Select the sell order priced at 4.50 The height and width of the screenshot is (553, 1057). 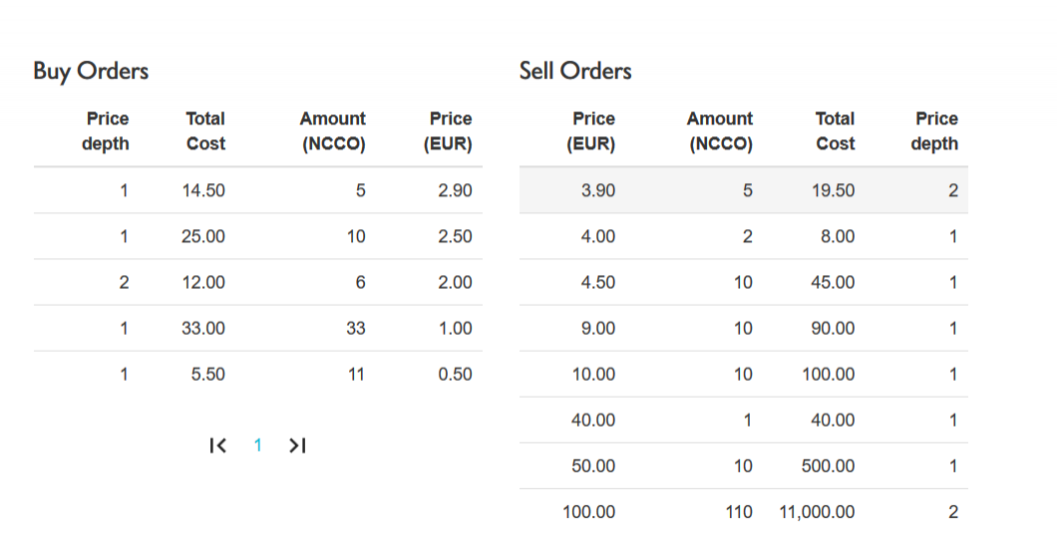[x=743, y=282]
